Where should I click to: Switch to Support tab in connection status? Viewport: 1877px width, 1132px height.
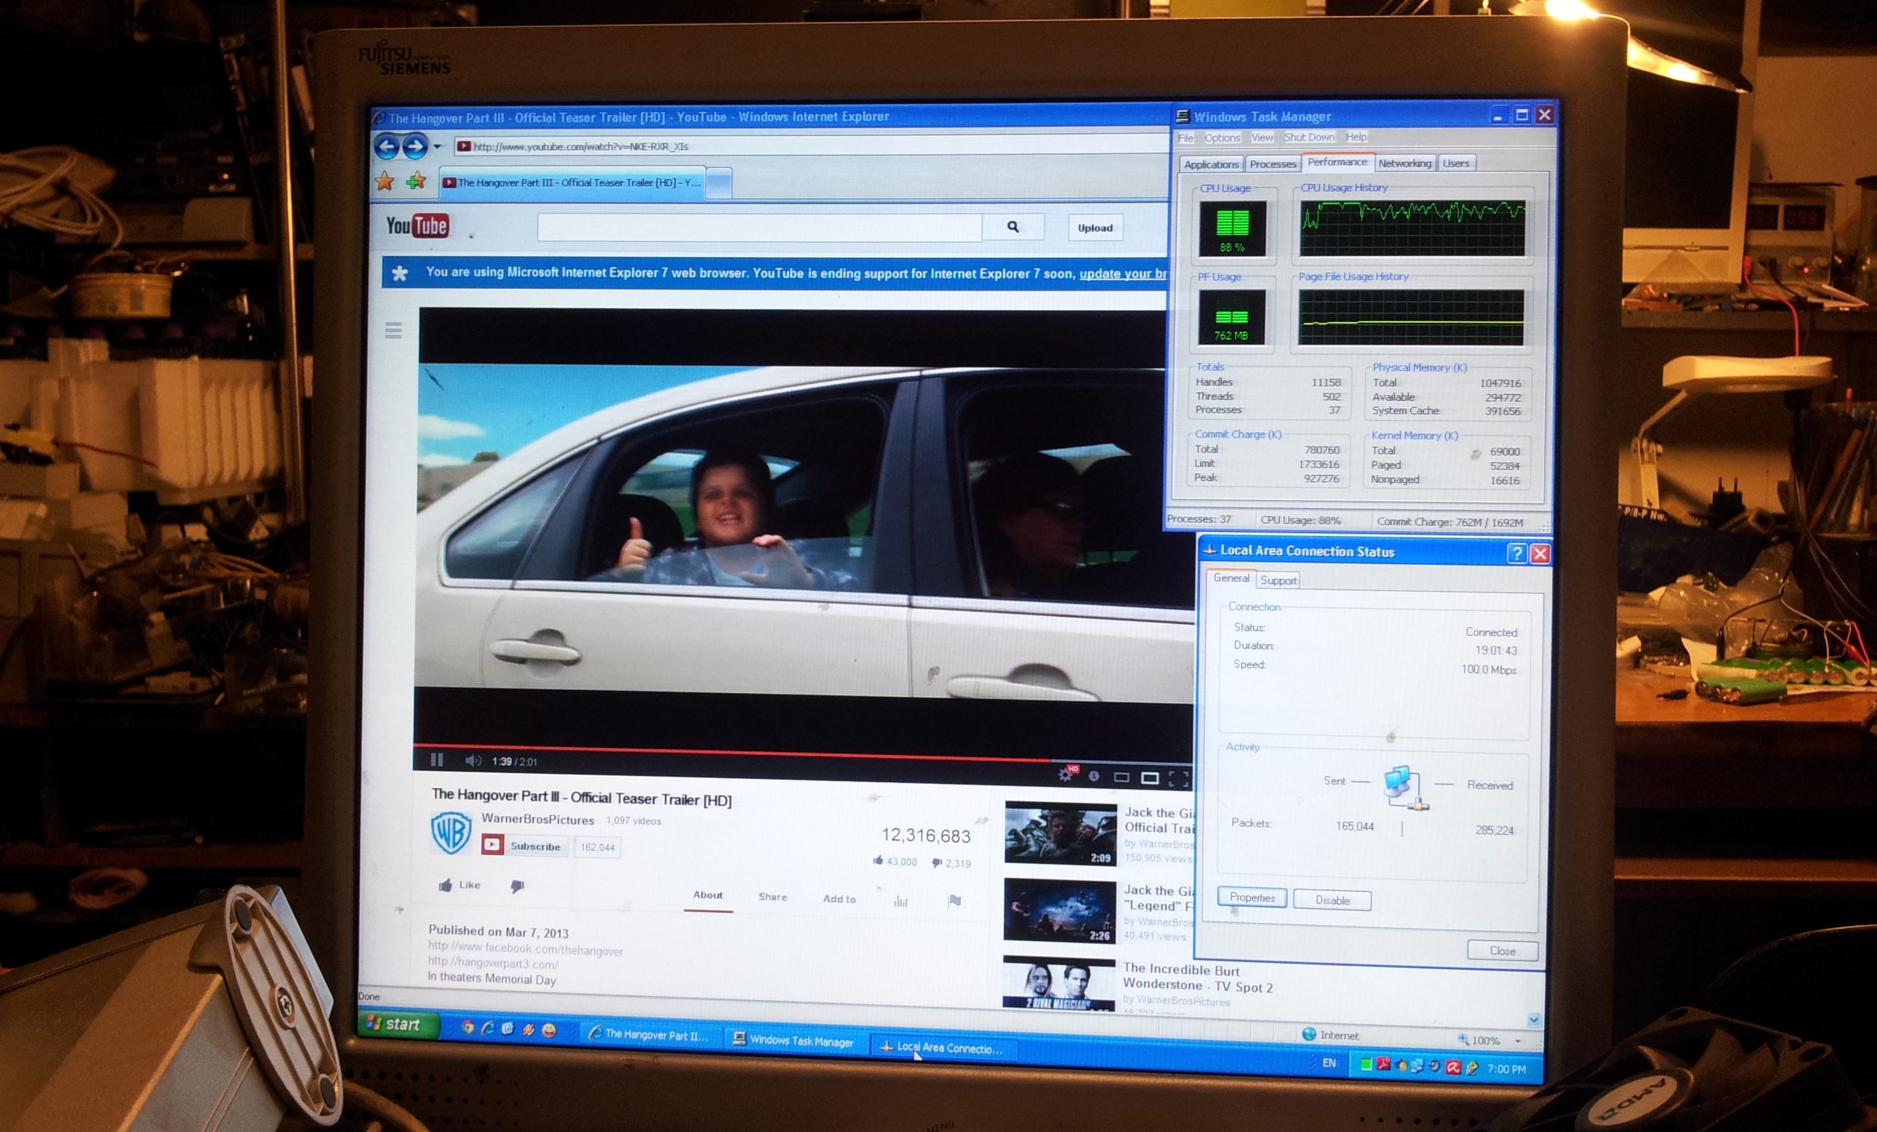[x=1278, y=580]
